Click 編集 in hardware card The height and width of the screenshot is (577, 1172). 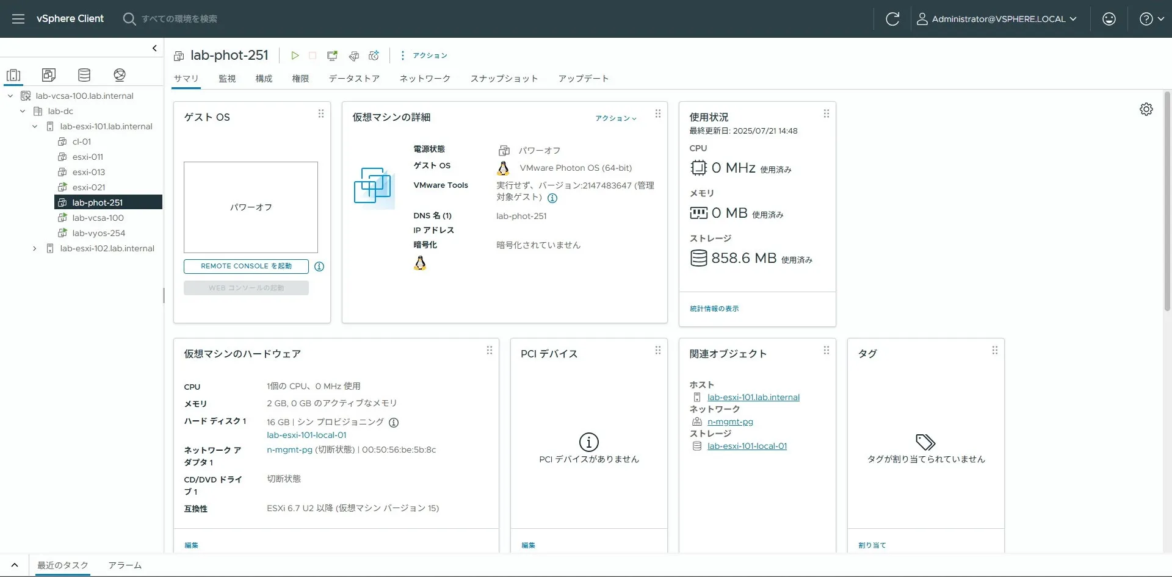point(191,546)
